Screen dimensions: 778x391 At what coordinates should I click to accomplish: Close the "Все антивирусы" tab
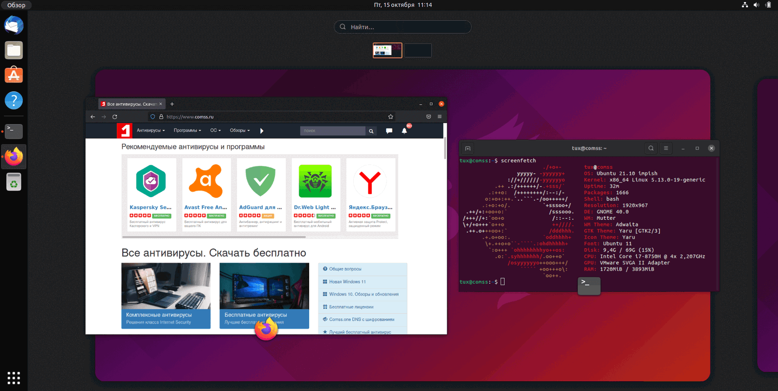[161, 104]
